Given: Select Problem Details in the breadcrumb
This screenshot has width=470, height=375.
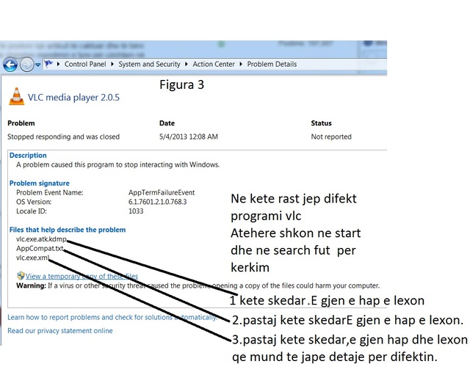Looking at the screenshot, I should coord(272,64).
